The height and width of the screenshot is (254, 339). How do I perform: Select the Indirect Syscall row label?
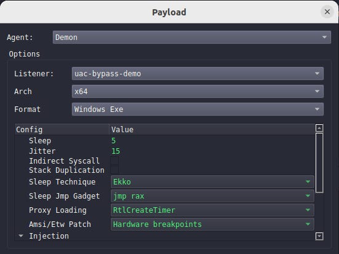click(x=64, y=161)
